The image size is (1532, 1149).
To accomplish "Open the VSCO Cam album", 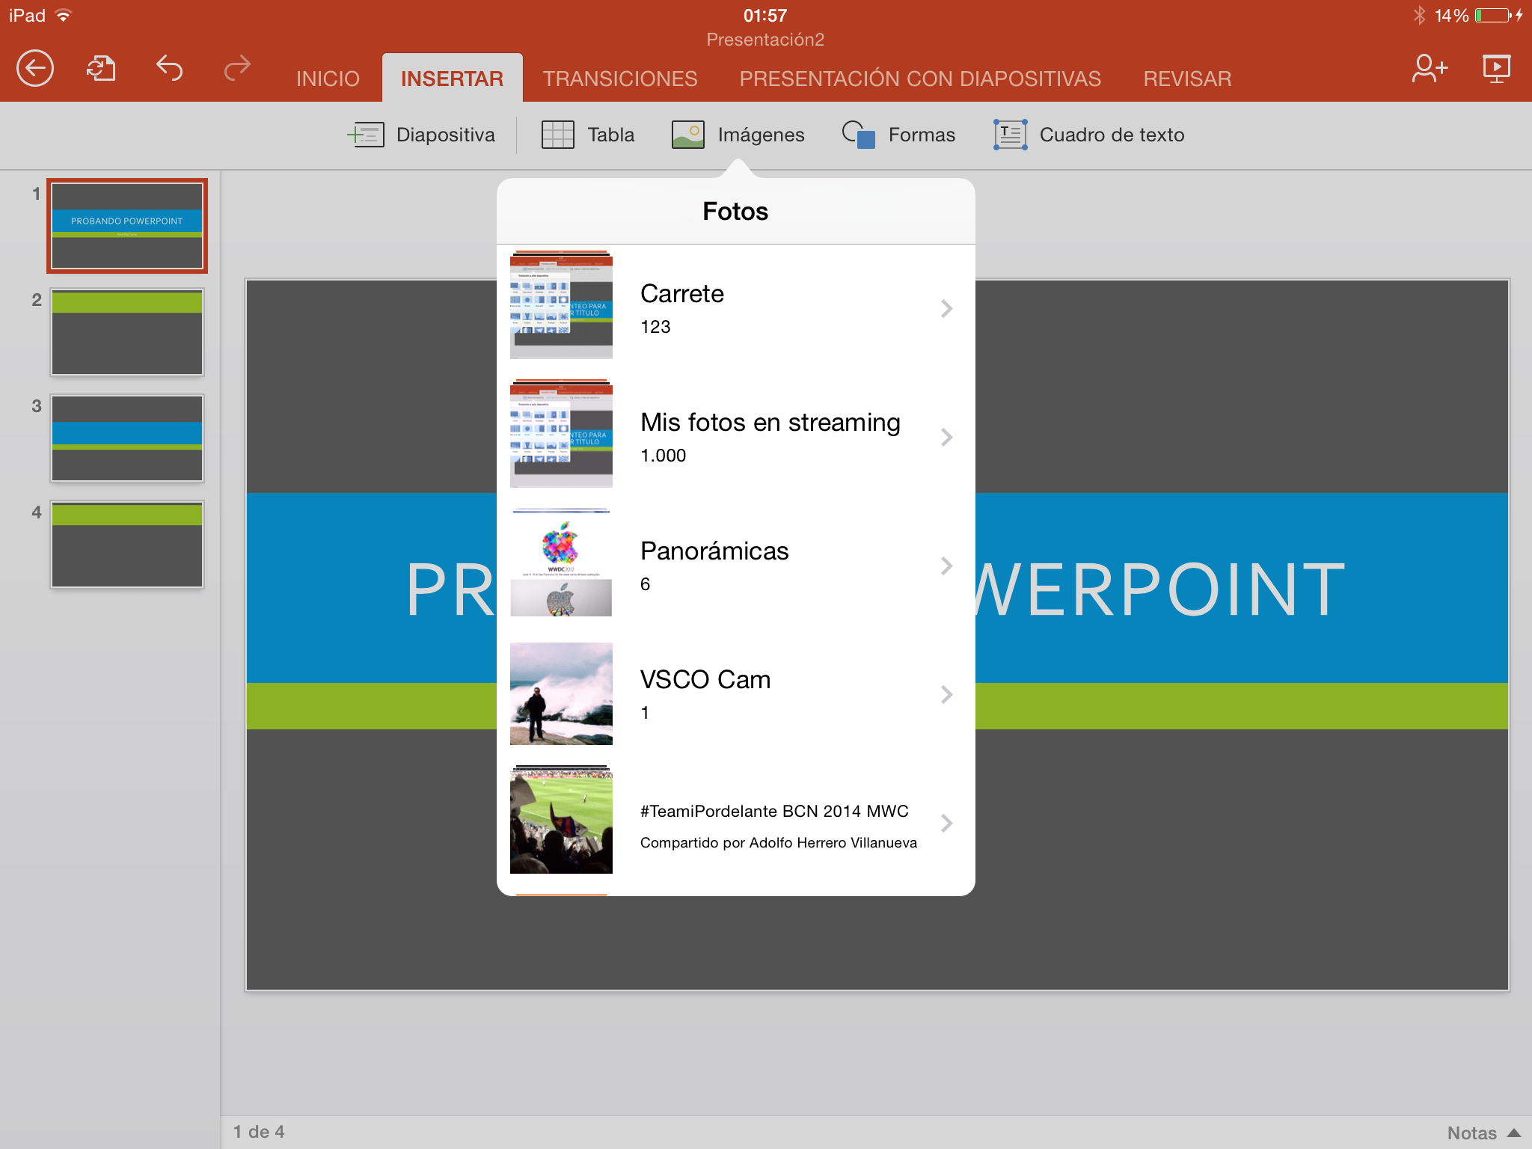I will pos(735,694).
